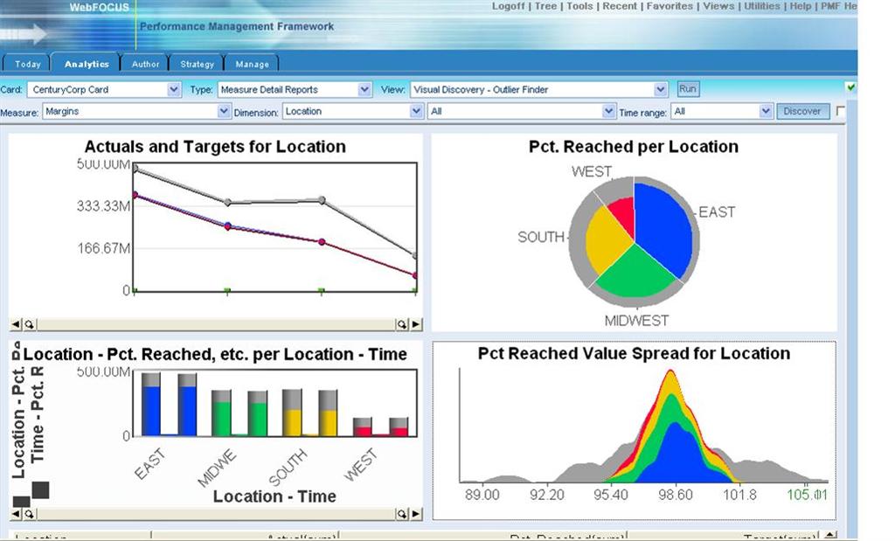Click the Discover button
This screenshot has height=541, width=895.
(802, 111)
